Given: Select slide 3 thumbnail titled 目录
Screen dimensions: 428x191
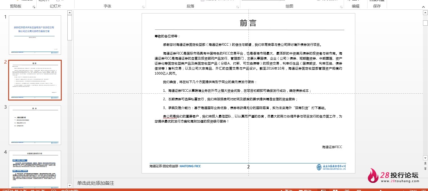Looking at the screenshot, I should (35, 125).
